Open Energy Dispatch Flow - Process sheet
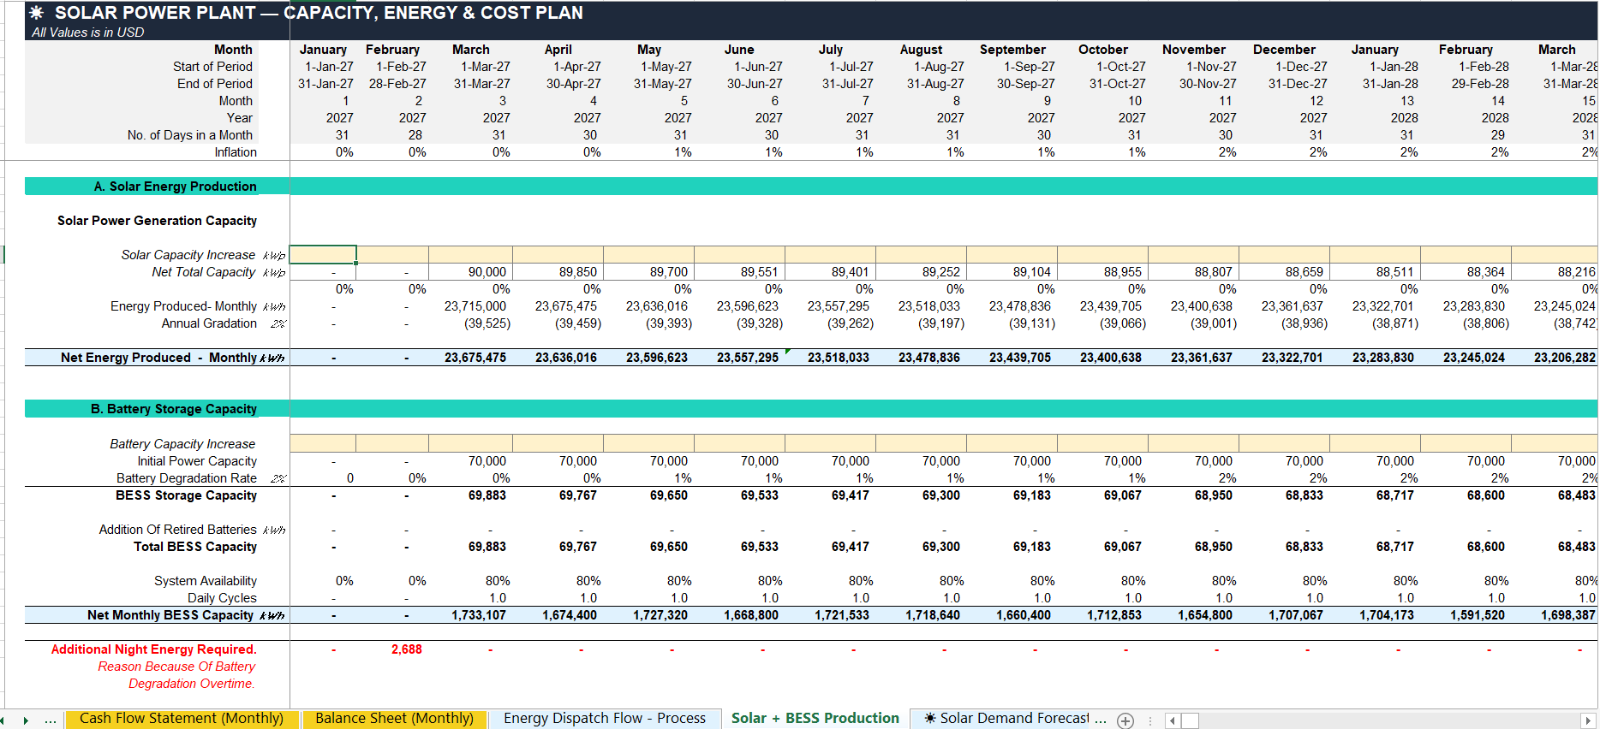 tap(605, 719)
